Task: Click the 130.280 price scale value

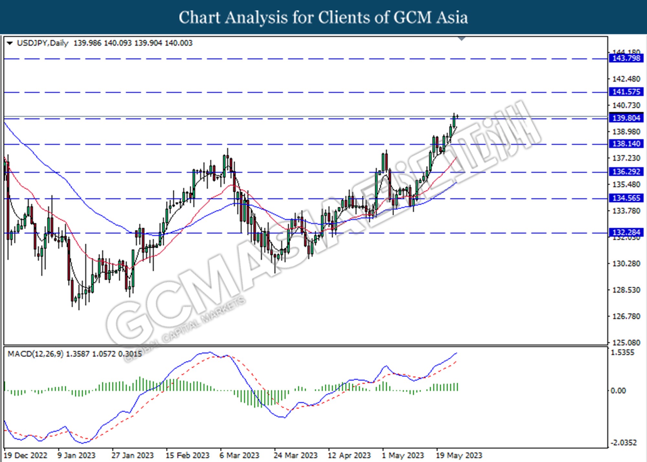Action: pos(626,264)
